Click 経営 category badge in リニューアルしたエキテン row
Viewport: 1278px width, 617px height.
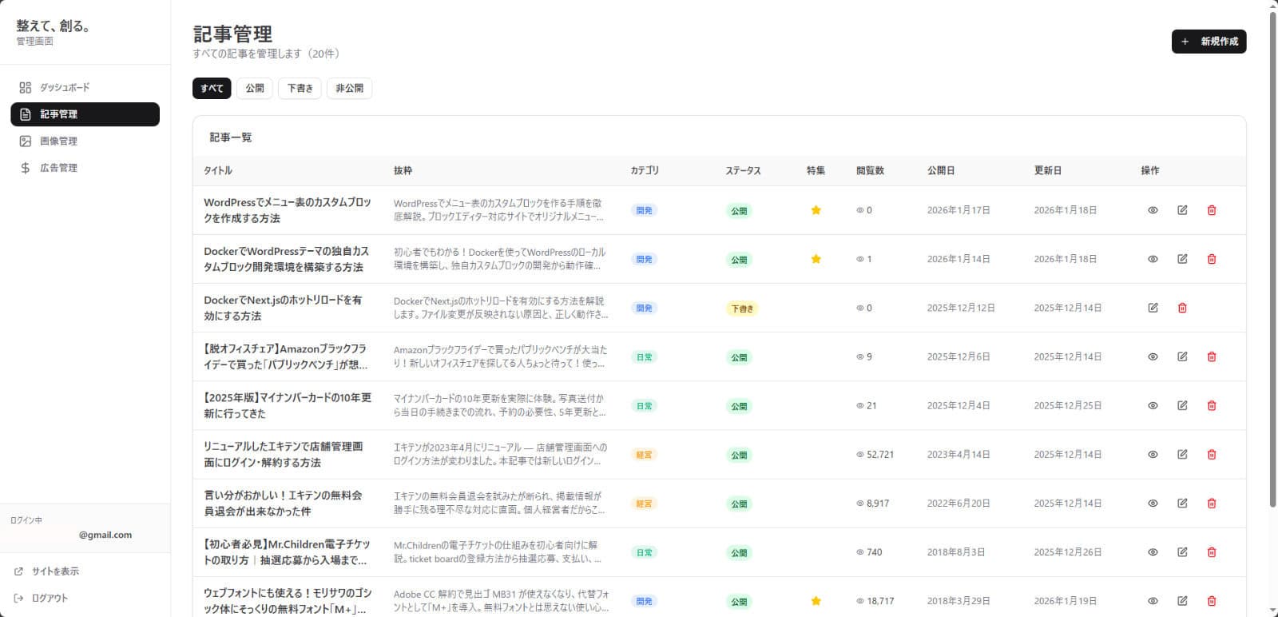[644, 455]
